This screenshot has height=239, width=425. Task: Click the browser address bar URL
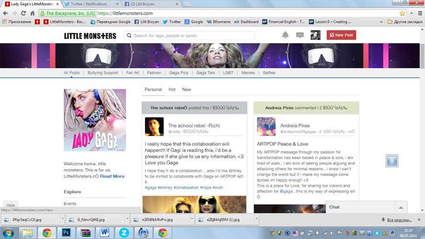[125, 13]
